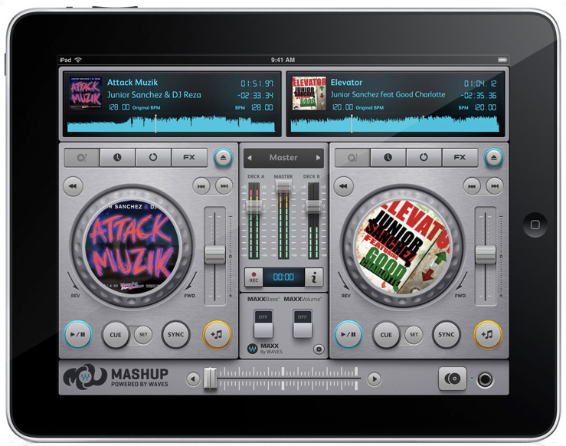Add music to the left deck
Image resolution: width=566 pixels, height=446 pixels.
[x=217, y=335]
